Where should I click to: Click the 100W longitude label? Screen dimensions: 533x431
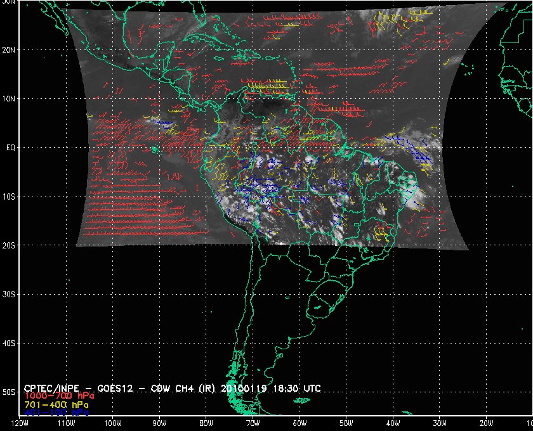point(113,423)
